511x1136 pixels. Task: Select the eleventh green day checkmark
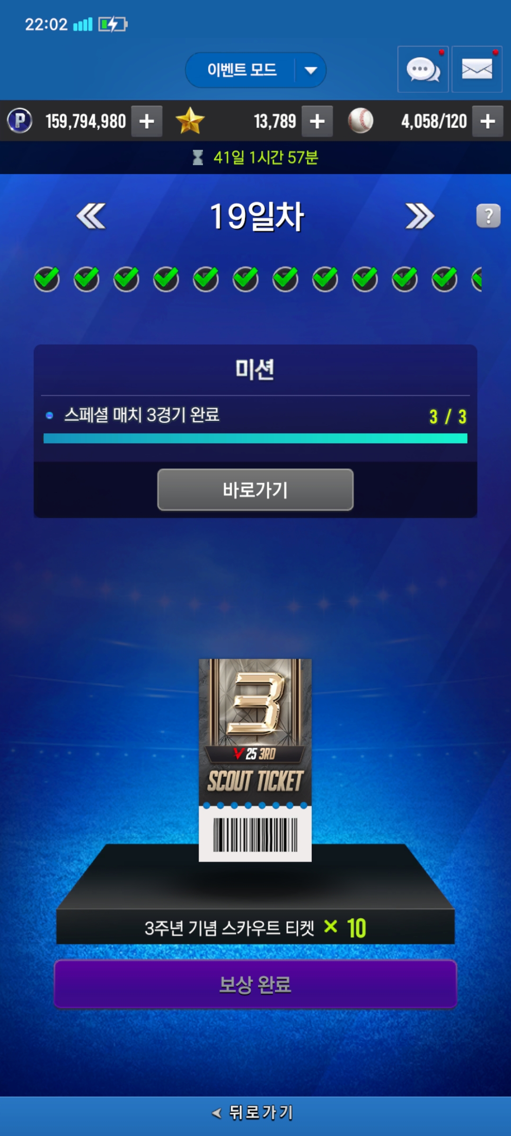point(444,279)
